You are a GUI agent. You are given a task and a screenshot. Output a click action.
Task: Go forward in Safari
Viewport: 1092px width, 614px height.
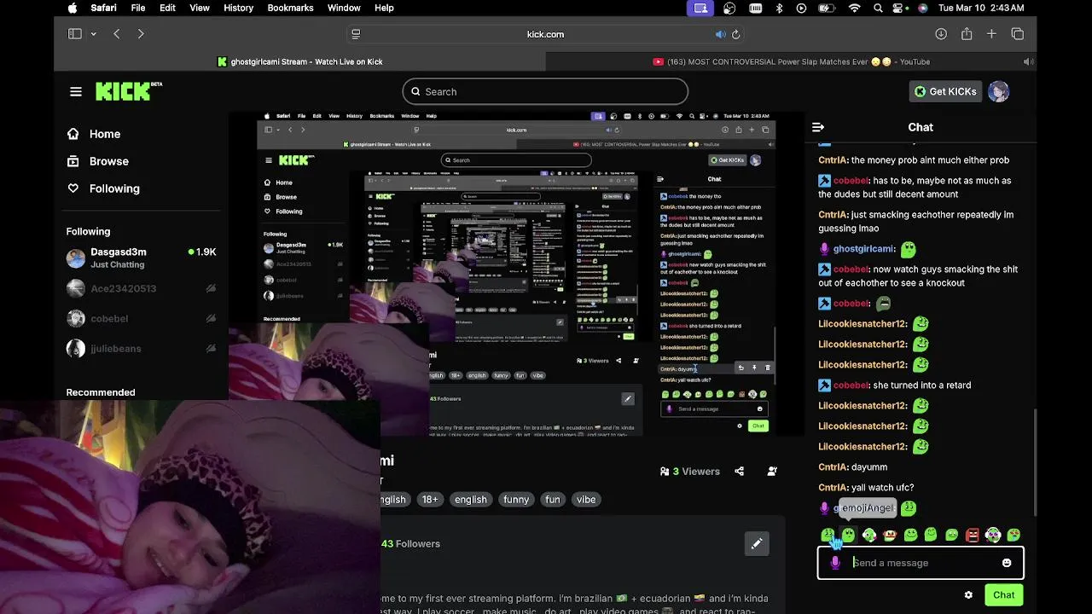click(x=141, y=34)
